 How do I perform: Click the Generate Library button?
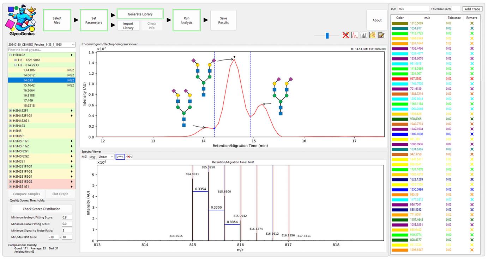coord(140,14)
